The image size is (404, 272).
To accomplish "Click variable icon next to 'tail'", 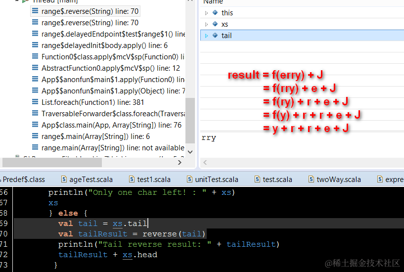I will 215,35.
